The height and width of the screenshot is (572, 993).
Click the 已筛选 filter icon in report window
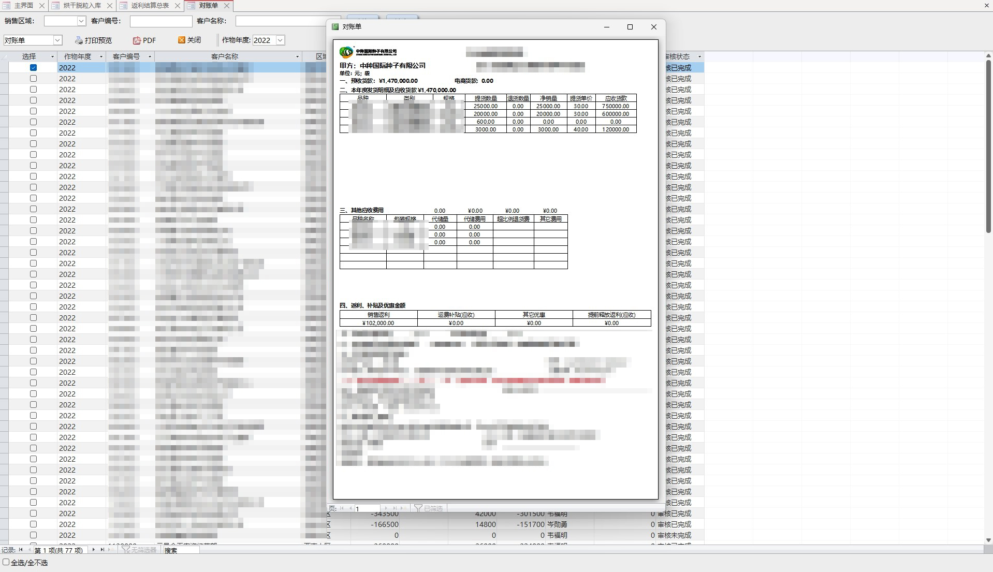click(418, 508)
